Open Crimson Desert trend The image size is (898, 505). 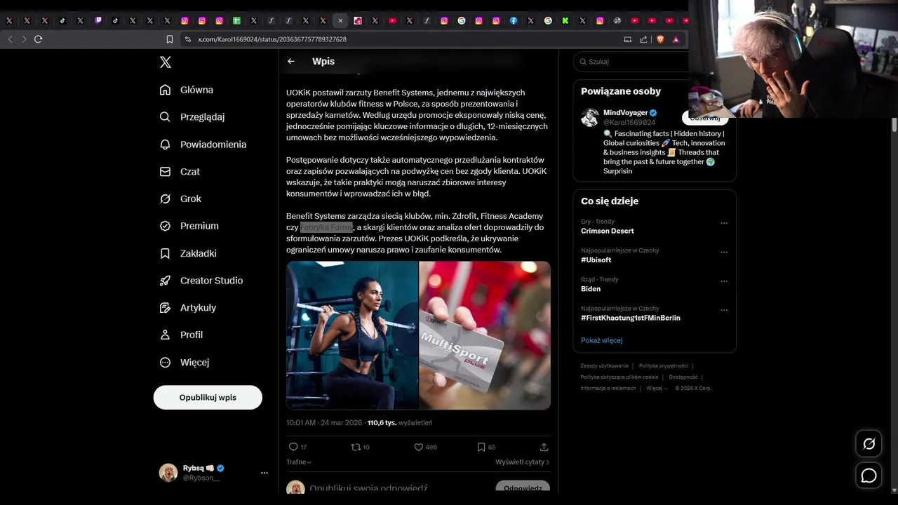pyautogui.click(x=607, y=231)
